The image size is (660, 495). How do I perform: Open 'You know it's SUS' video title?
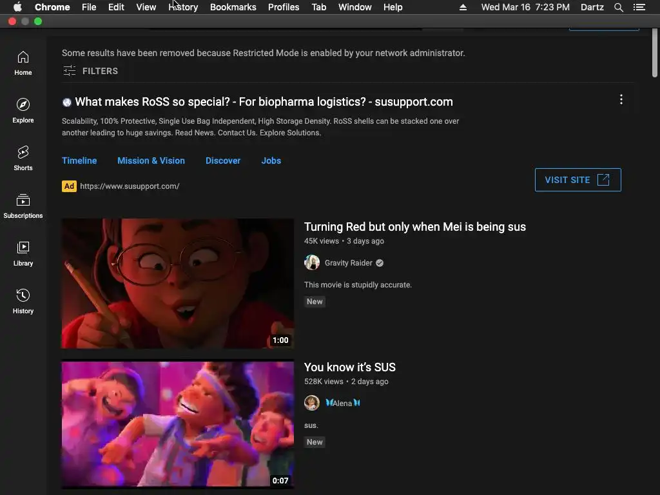(x=350, y=367)
